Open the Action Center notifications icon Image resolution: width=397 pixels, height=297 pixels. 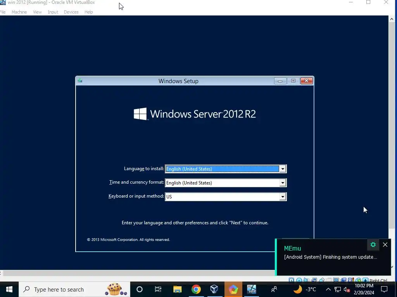click(384, 289)
